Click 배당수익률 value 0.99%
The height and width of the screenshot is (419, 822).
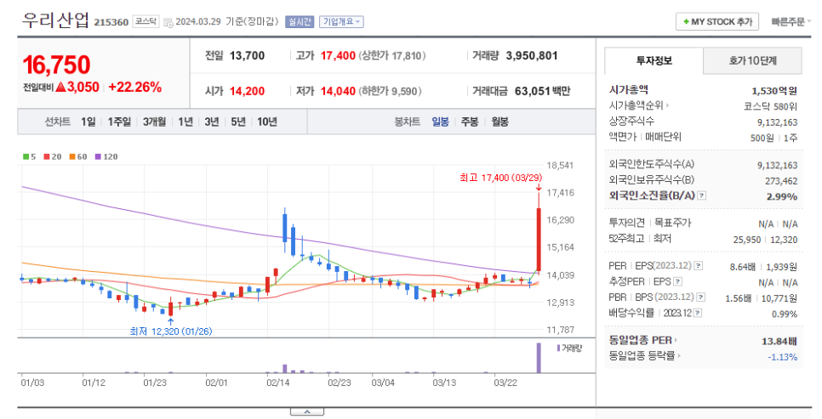785,314
